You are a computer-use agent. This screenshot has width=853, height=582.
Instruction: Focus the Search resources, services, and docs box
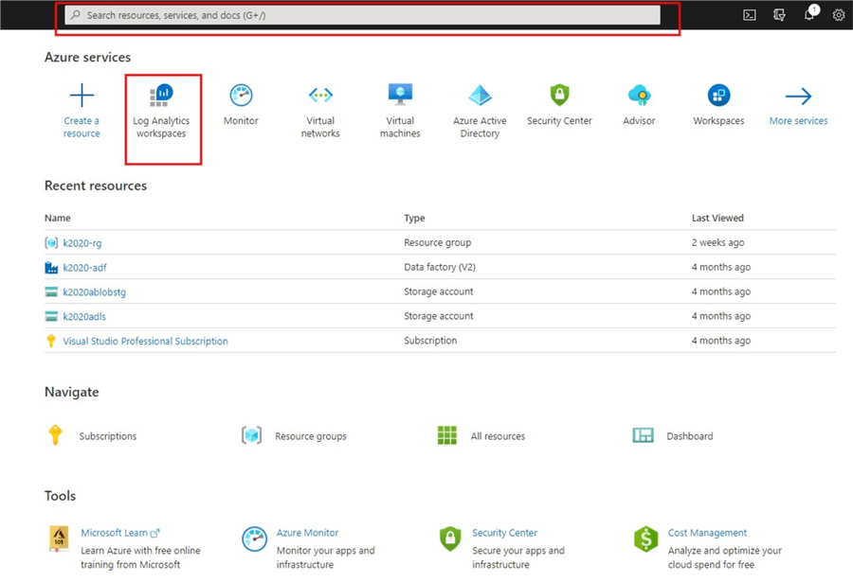[362, 15]
